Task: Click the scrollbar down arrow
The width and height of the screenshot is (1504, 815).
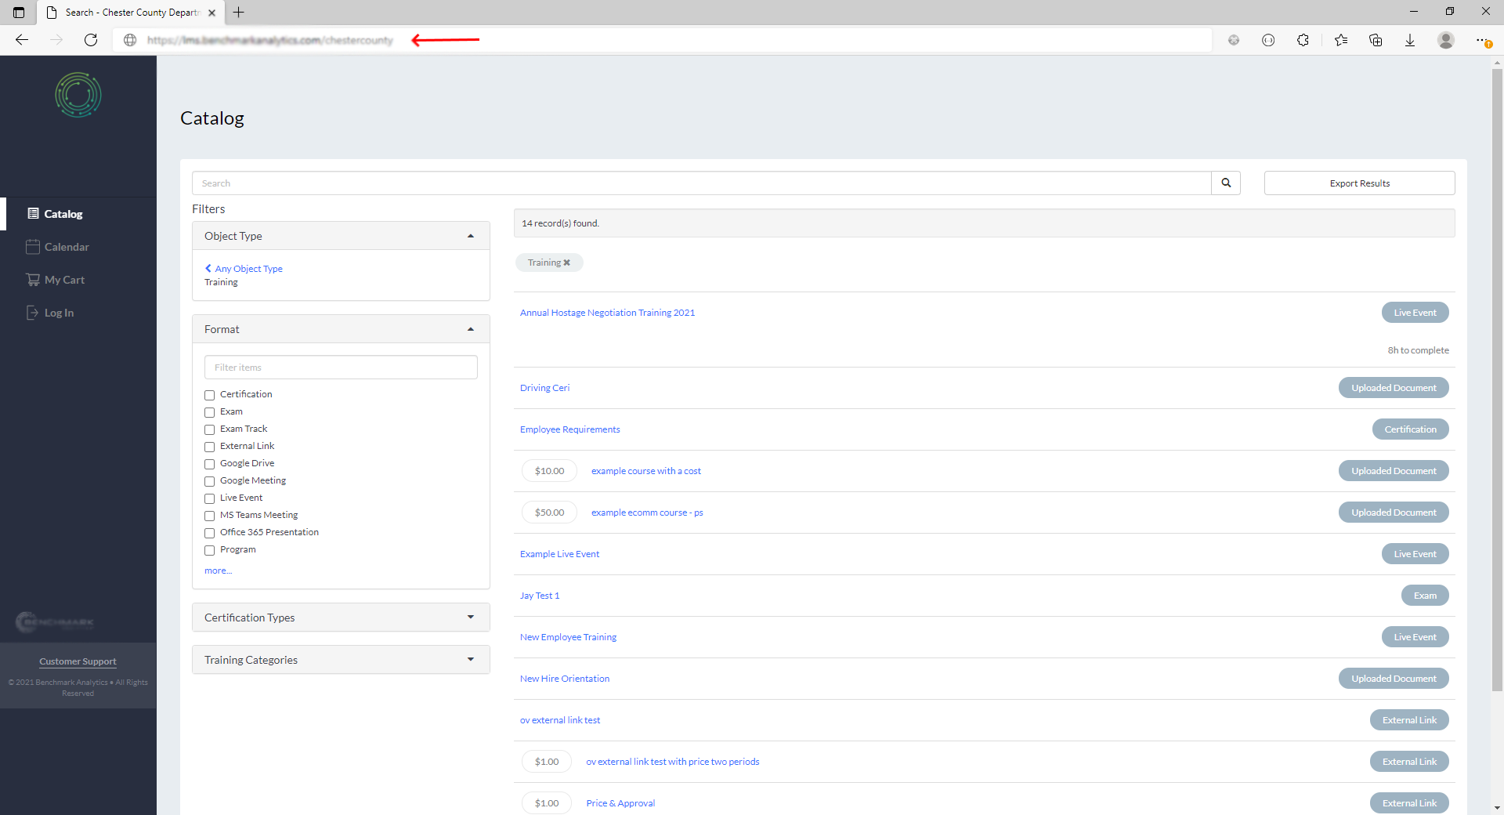Action: (x=1497, y=808)
